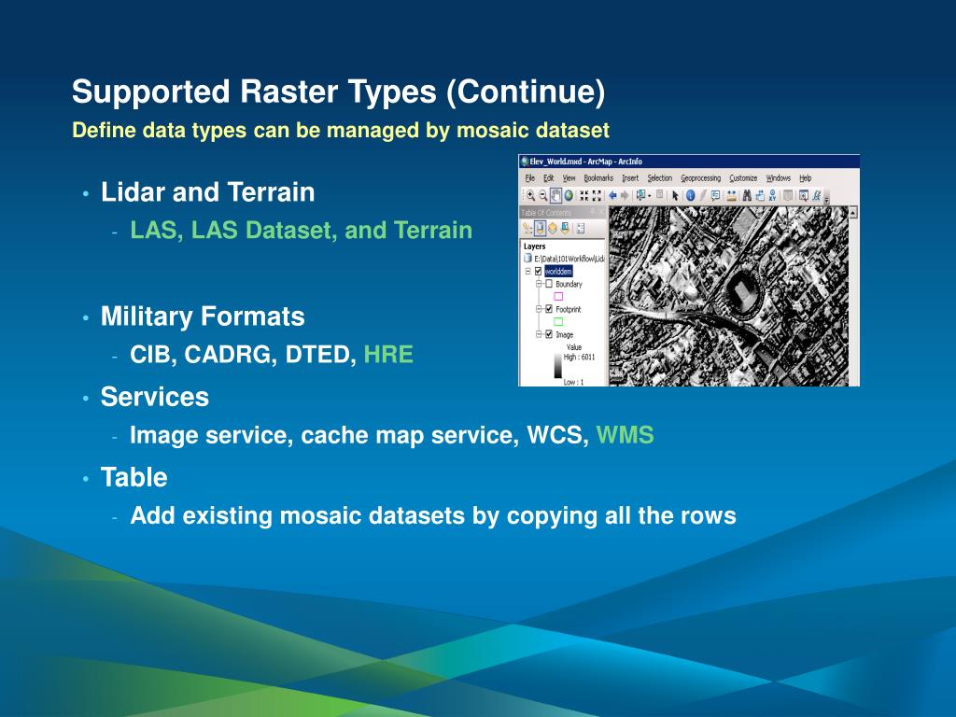The height and width of the screenshot is (717, 956).
Task: Enable the Boundary layer checkbox
Action: (549, 284)
